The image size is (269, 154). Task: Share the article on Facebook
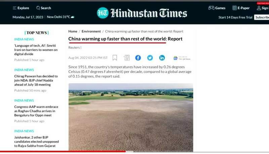coord(138,58)
